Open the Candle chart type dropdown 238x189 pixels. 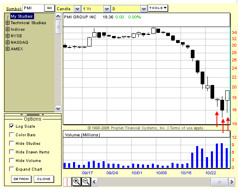pos(77,9)
